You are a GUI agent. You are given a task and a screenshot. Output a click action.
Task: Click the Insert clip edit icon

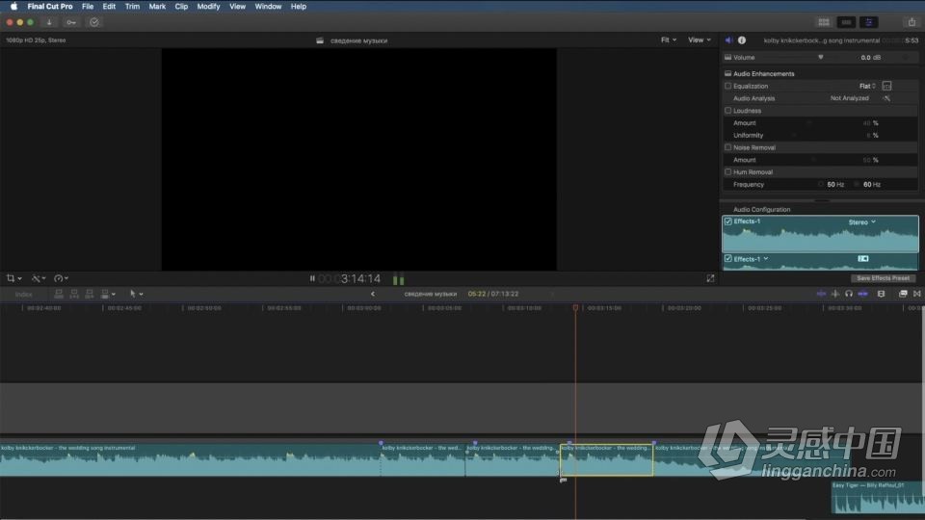pyautogui.click(x=74, y=294)
